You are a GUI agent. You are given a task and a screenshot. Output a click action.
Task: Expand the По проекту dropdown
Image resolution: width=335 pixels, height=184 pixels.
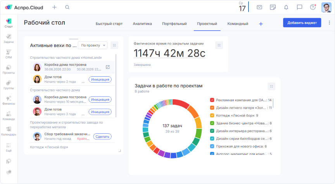pos(93,45)
